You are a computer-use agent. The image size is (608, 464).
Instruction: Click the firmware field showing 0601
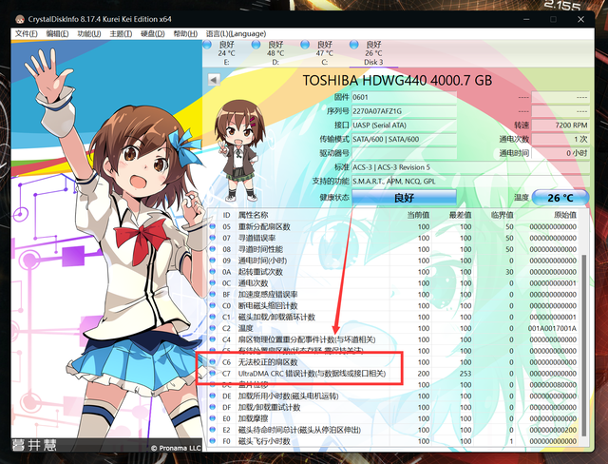(404, 97)
